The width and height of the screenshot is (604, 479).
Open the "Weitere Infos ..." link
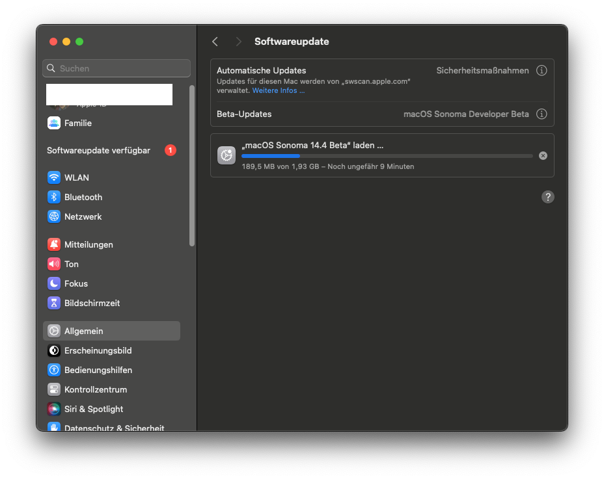point(279,90)
